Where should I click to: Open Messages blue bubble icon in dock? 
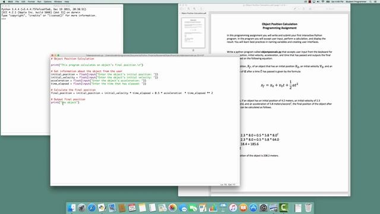coord(183,208)
